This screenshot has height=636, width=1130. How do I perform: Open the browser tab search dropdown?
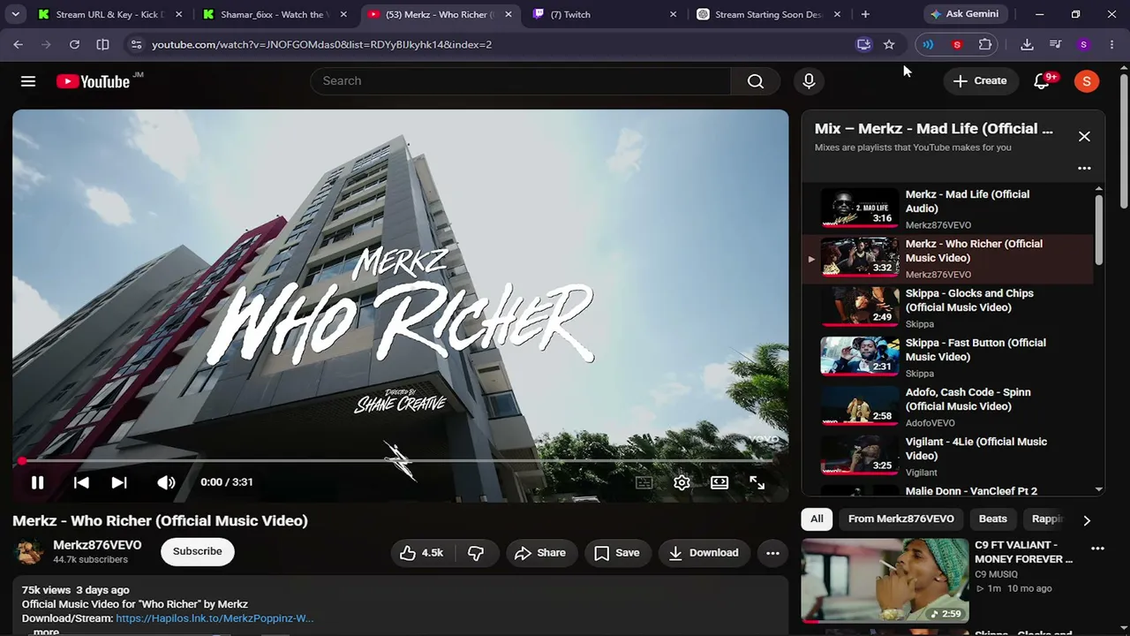15,14
